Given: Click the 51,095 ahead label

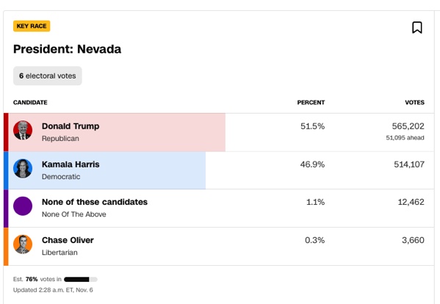Looking at the screenshot, I should [405, 138].
